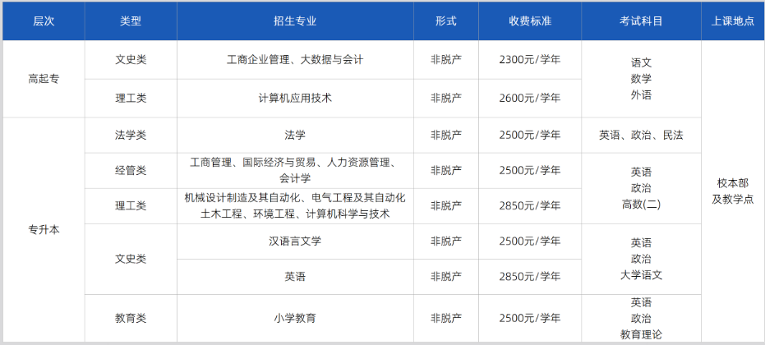Image resolution: width=765 pixels, height=345 pixels.
Task: Select 理工类 in the 计算机应用技术 row
Action: (x=131, y=98)
